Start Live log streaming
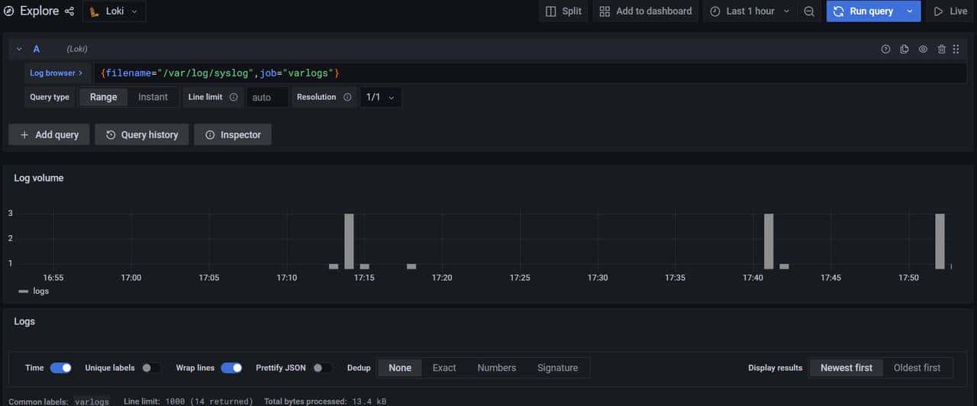 pyautogui.click(x=950, y=11)
